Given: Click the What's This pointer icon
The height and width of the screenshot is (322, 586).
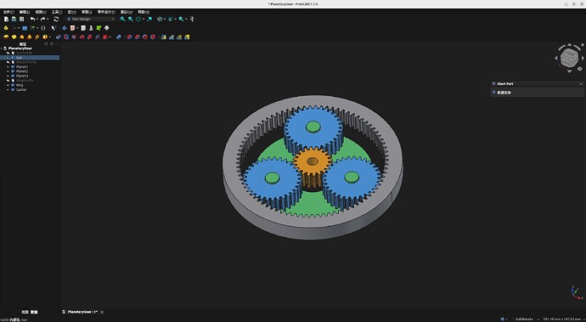Looking at the screenshot, I should [54, 28].
